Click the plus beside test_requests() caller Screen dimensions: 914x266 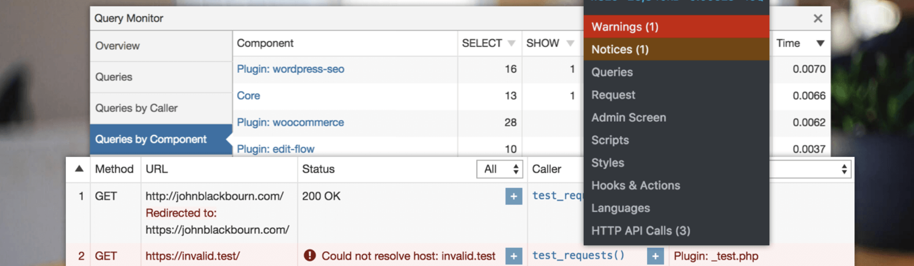click(655, 256)
